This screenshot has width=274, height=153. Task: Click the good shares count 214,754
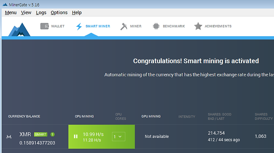(x=216, y=133)
